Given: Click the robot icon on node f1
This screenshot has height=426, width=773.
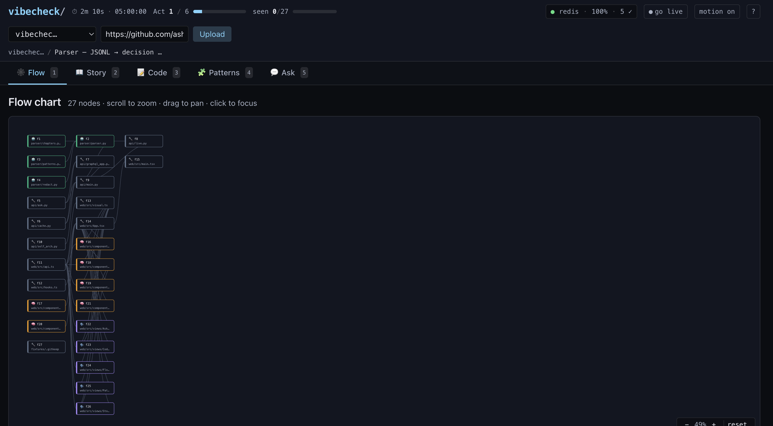Looking at the screenshot, I should coord(33,139).
